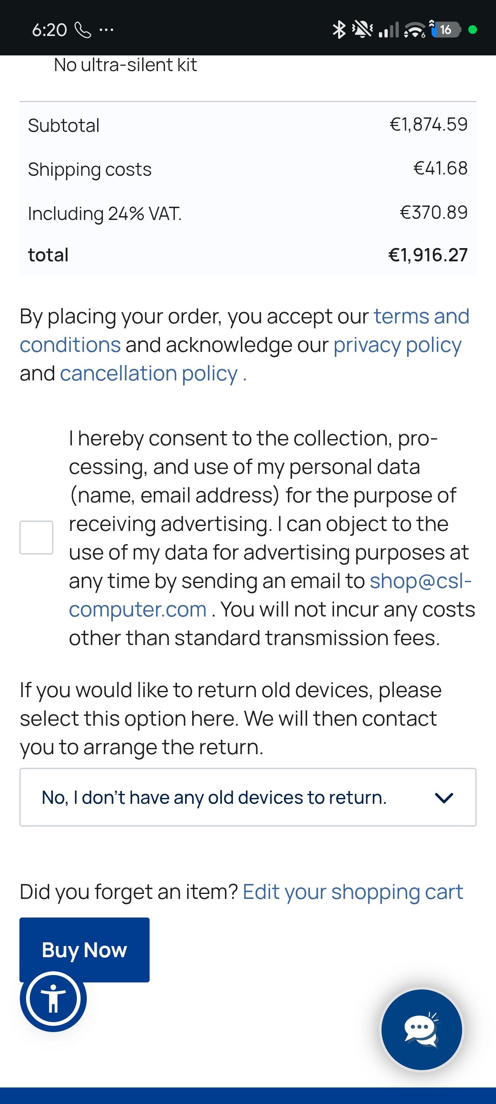Screen dimensions: 496x1104
Task: Open the live chat bubble icon
Action: coord(422,1029)
